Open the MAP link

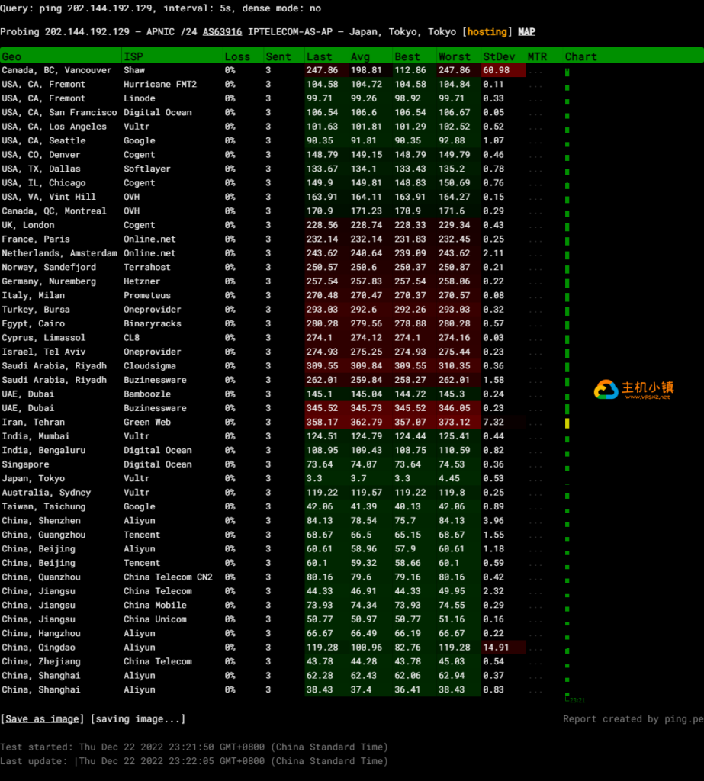[x=526, y=32]
